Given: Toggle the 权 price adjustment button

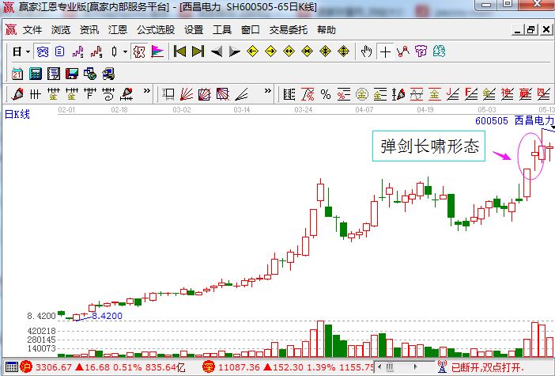Looking at the screenshot, I should 138,51.
